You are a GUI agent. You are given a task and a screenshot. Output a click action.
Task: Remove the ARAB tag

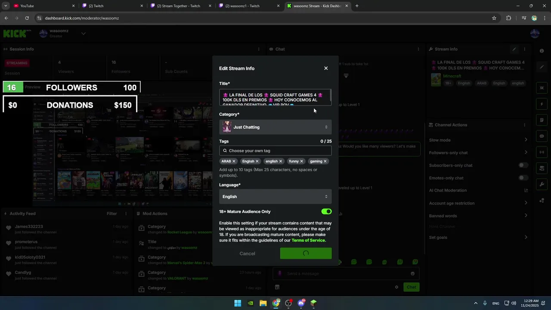tap(234, 161)
